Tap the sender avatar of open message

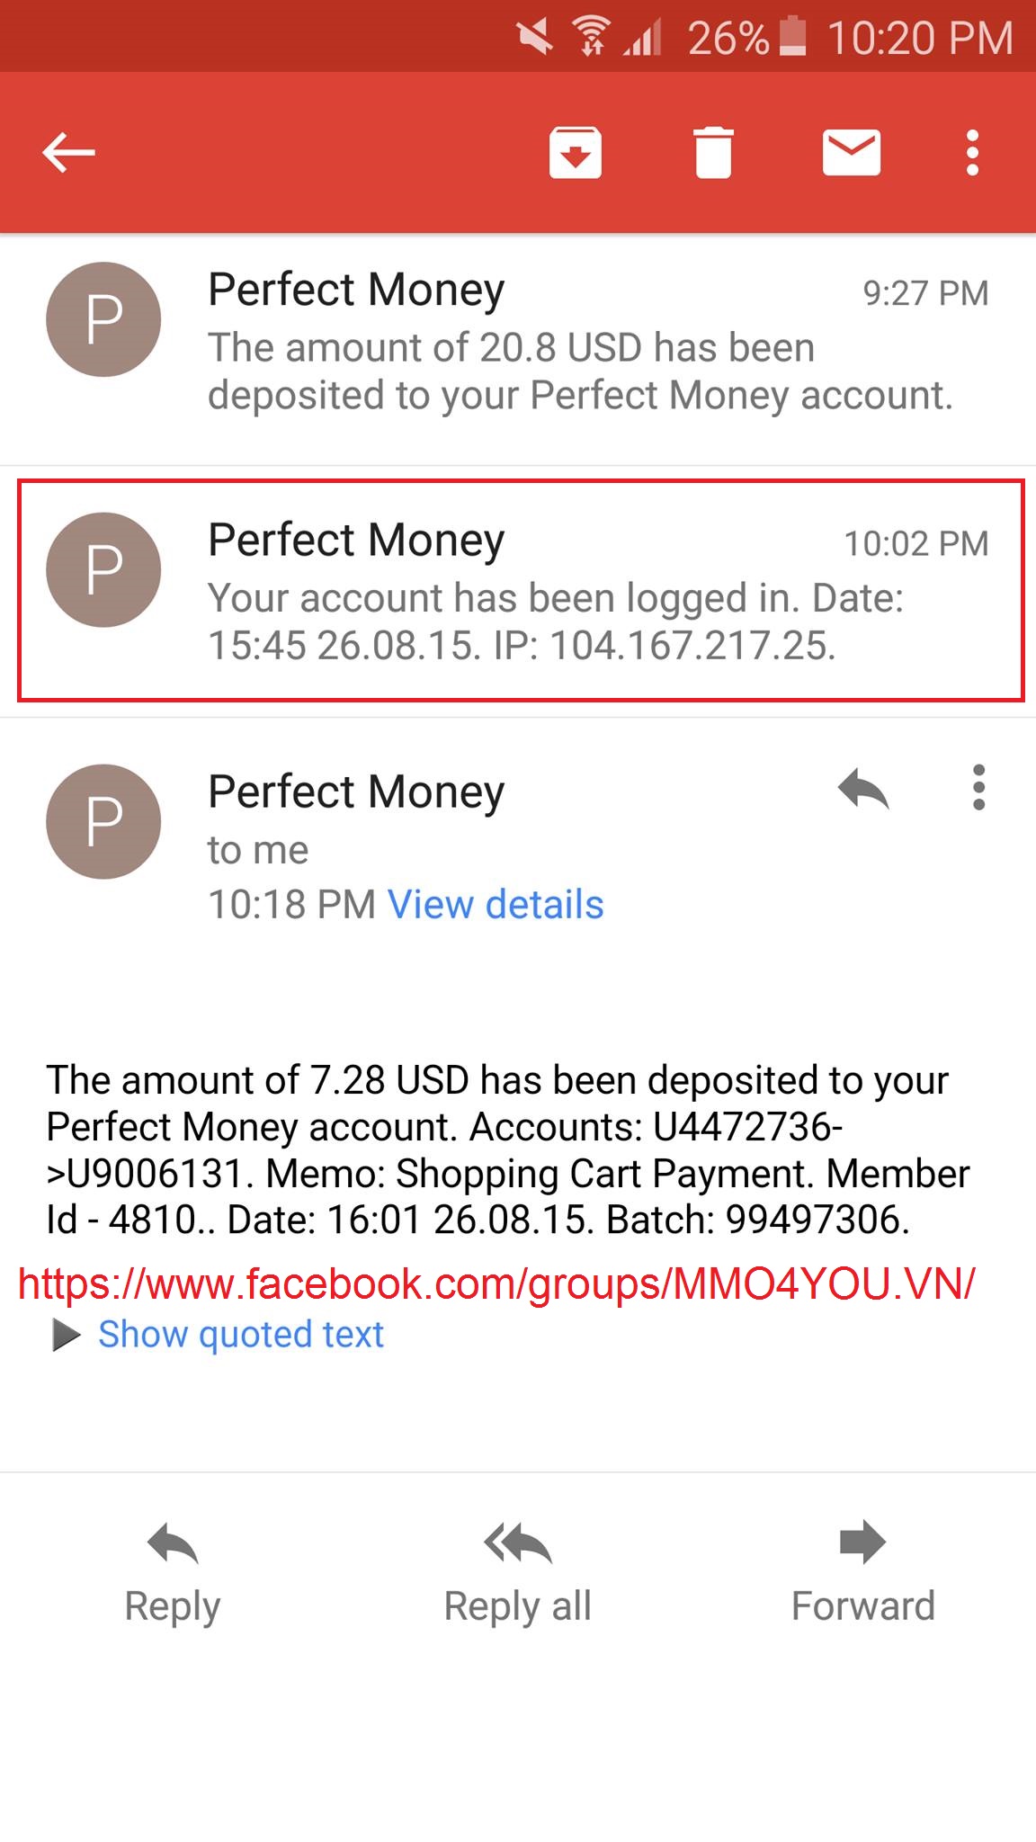pos(103,821)
